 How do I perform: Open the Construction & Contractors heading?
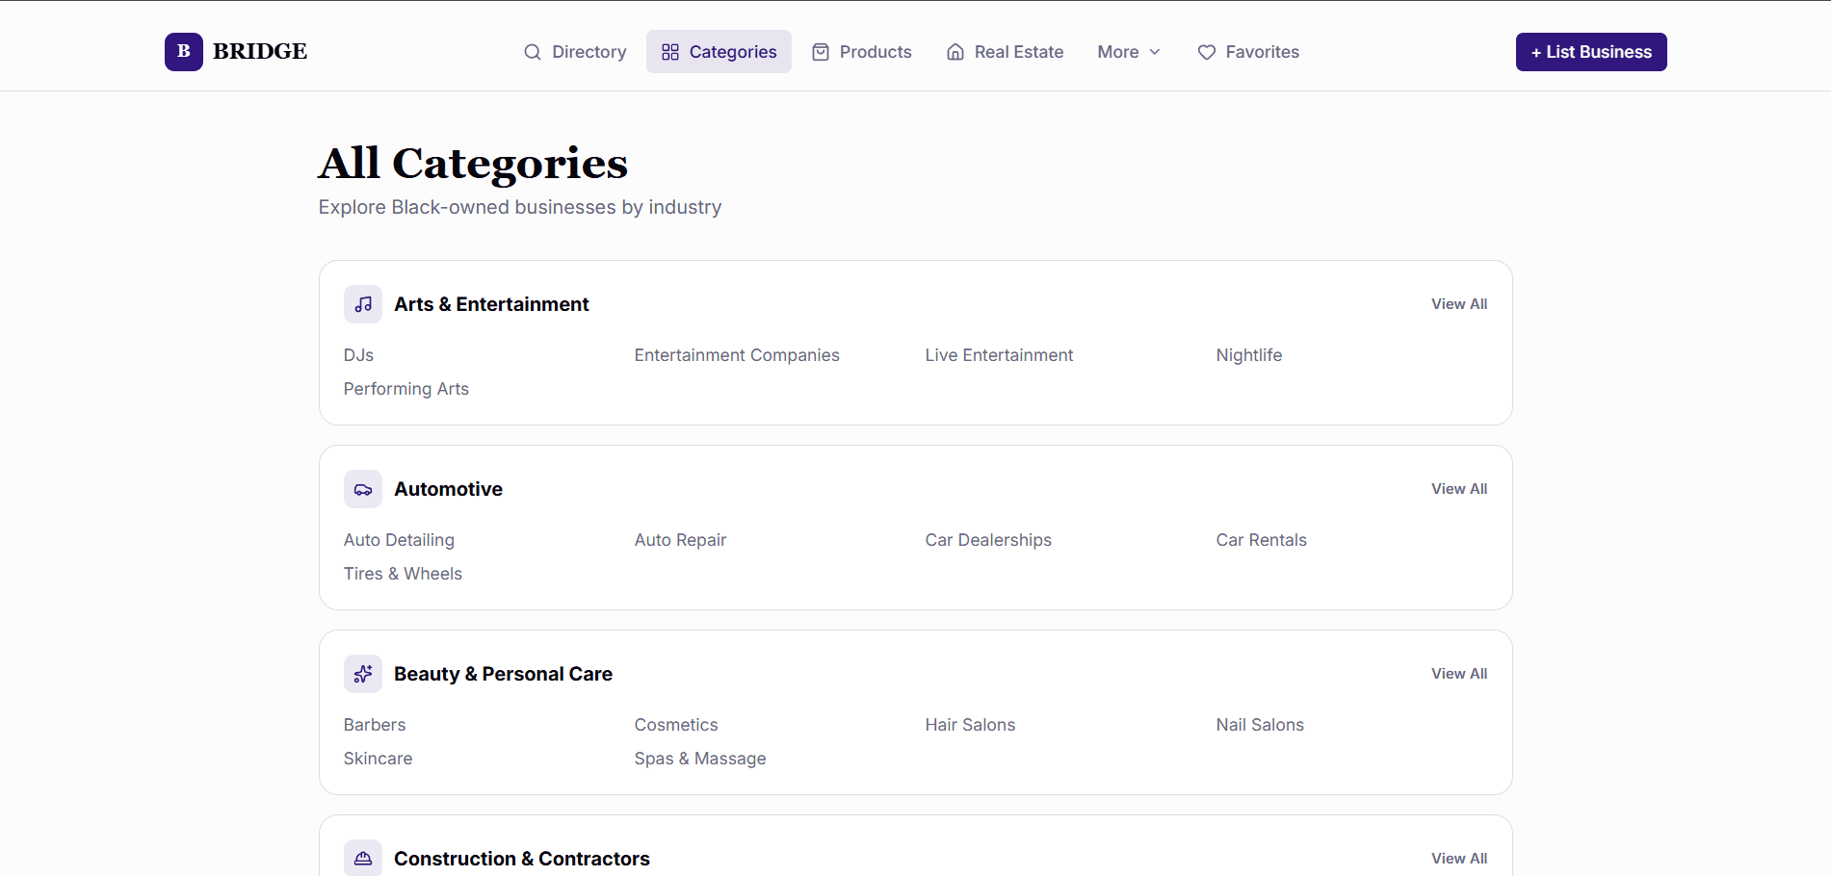click(x=522, y=859)
